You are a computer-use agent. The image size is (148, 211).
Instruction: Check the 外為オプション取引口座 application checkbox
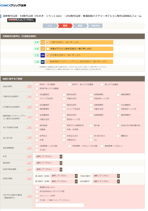click(48, 49)
